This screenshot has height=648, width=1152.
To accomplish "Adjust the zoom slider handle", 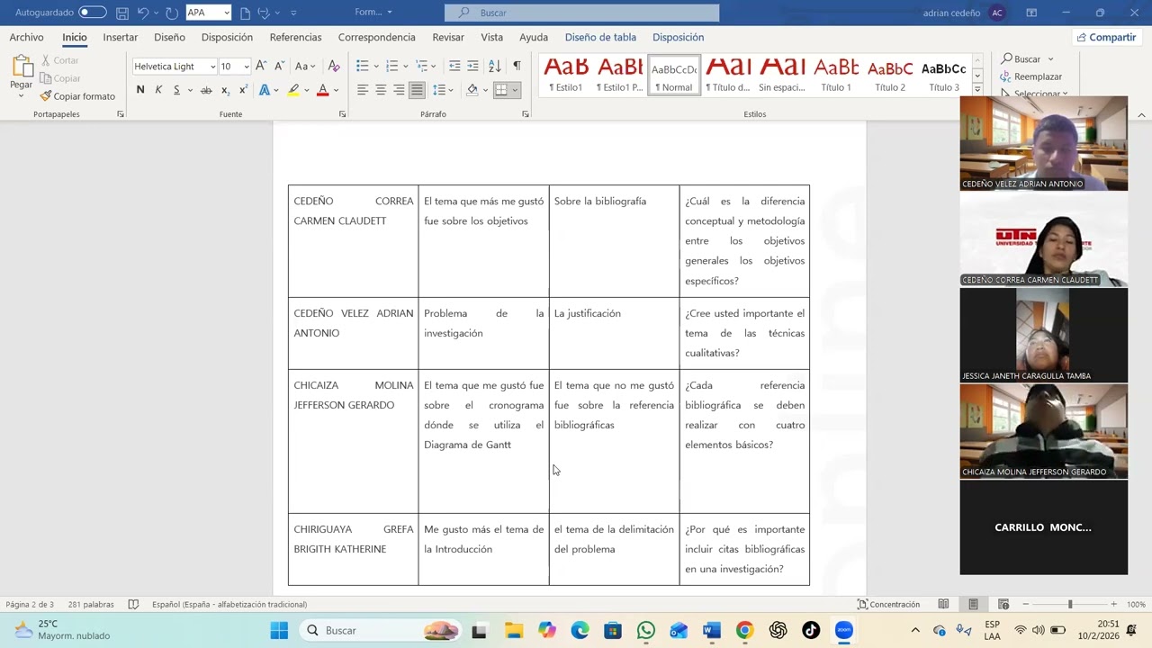I will (x=1070, y=604).
